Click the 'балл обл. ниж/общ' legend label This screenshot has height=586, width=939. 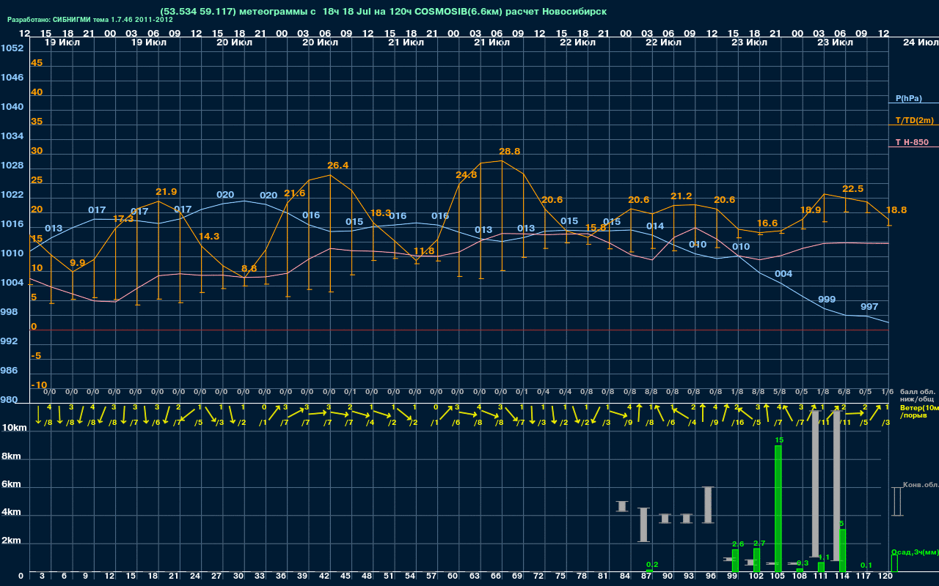[x=918, y=396]
